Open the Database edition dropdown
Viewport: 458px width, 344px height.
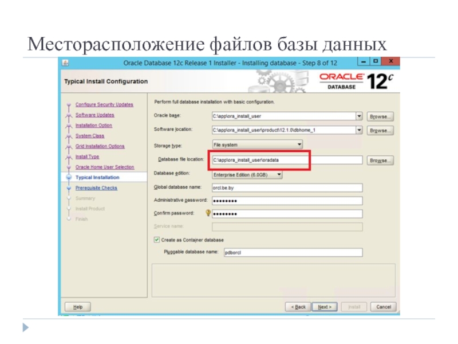point(247,175)
